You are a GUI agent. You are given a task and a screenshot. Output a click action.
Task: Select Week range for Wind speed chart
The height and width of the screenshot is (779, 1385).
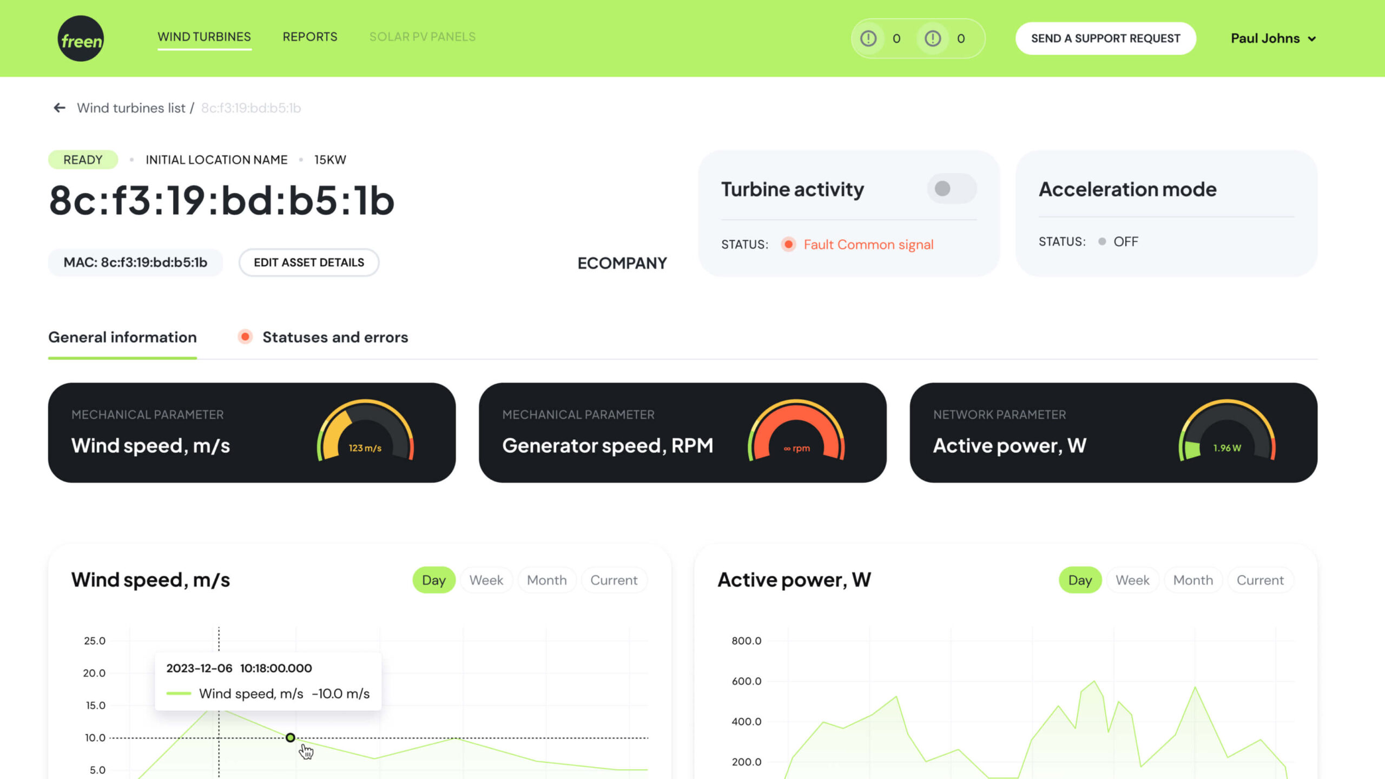point(486,580)
